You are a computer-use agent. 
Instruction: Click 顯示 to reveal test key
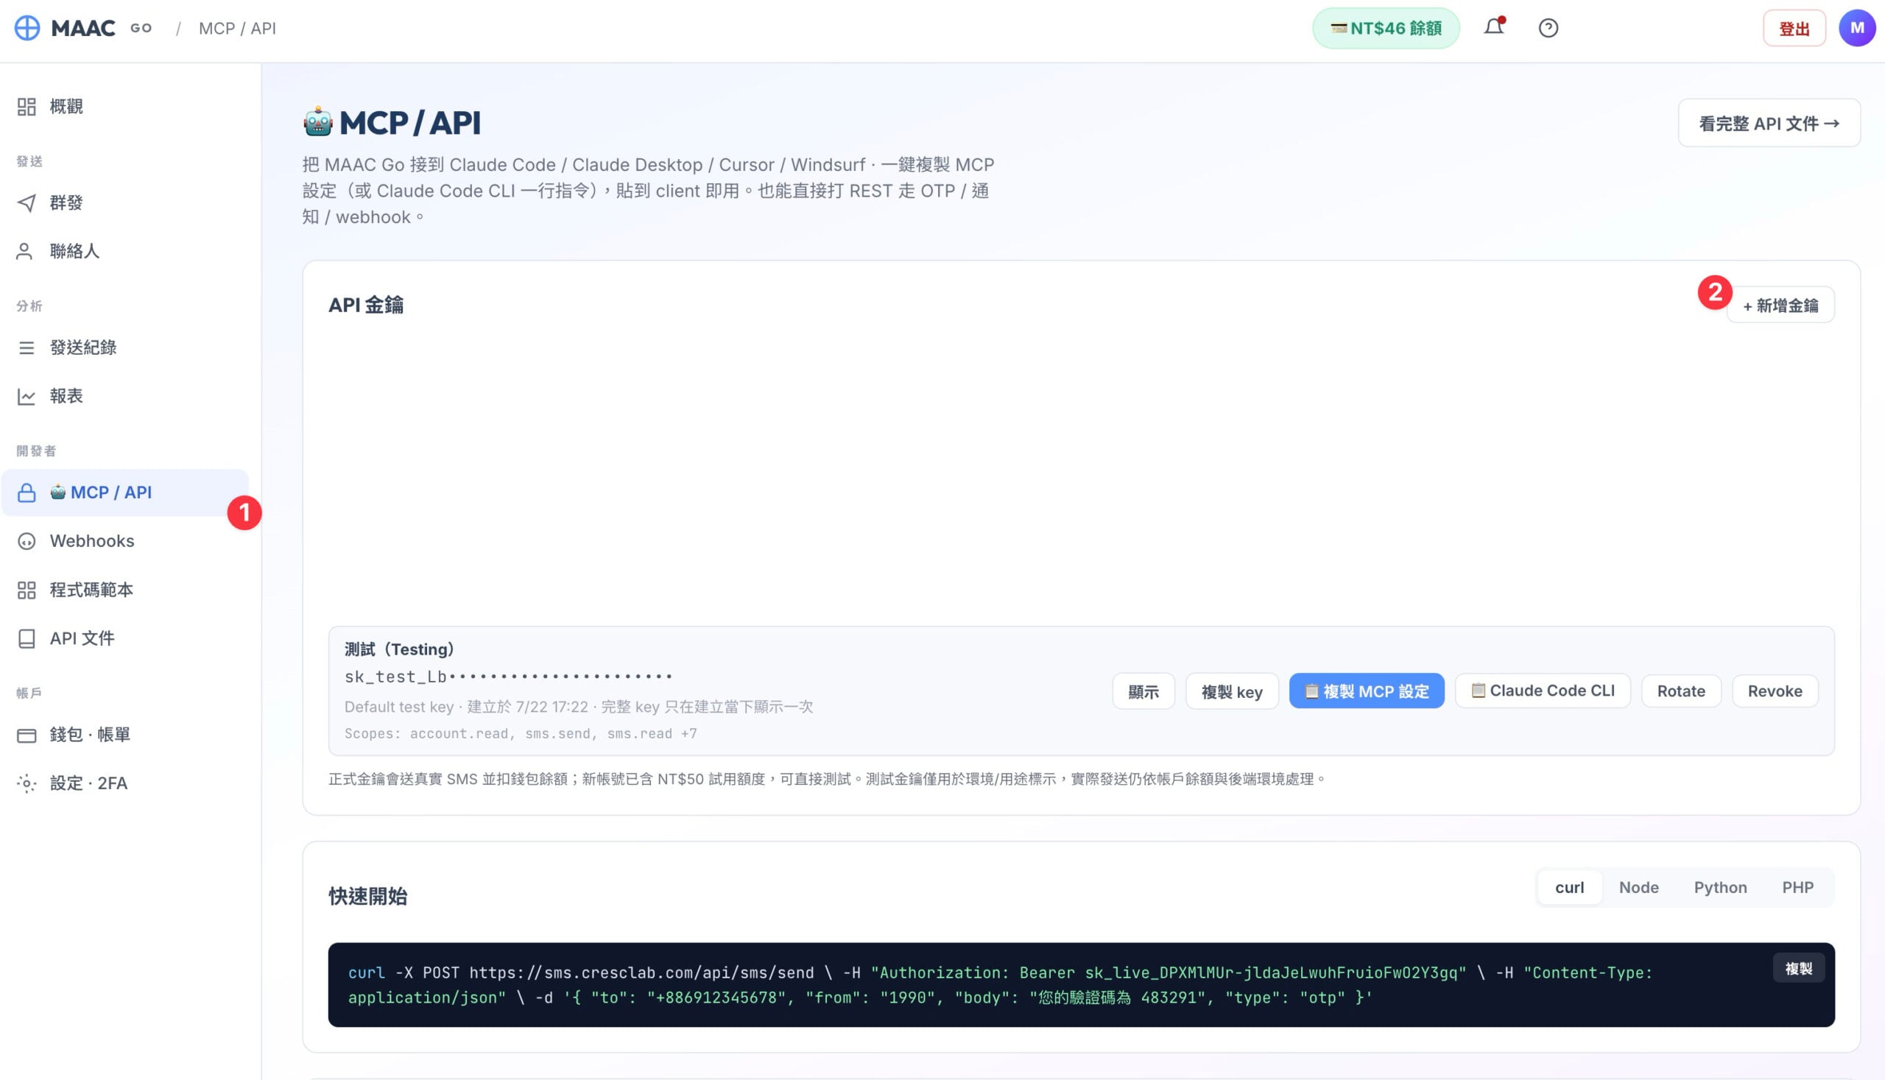1144,692
